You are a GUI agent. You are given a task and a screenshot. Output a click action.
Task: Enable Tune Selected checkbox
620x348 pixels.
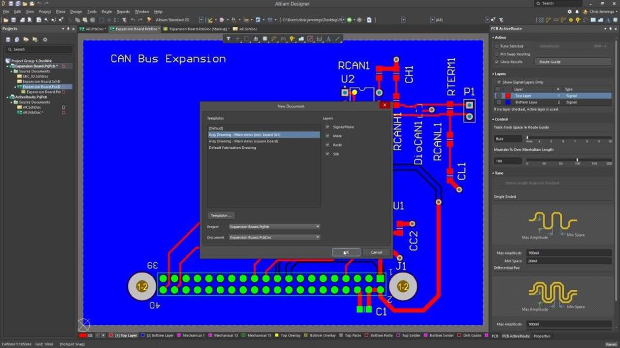[497, 46]
